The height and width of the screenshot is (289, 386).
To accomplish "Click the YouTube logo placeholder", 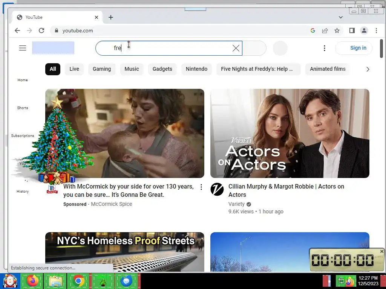I will pos(53,48).
